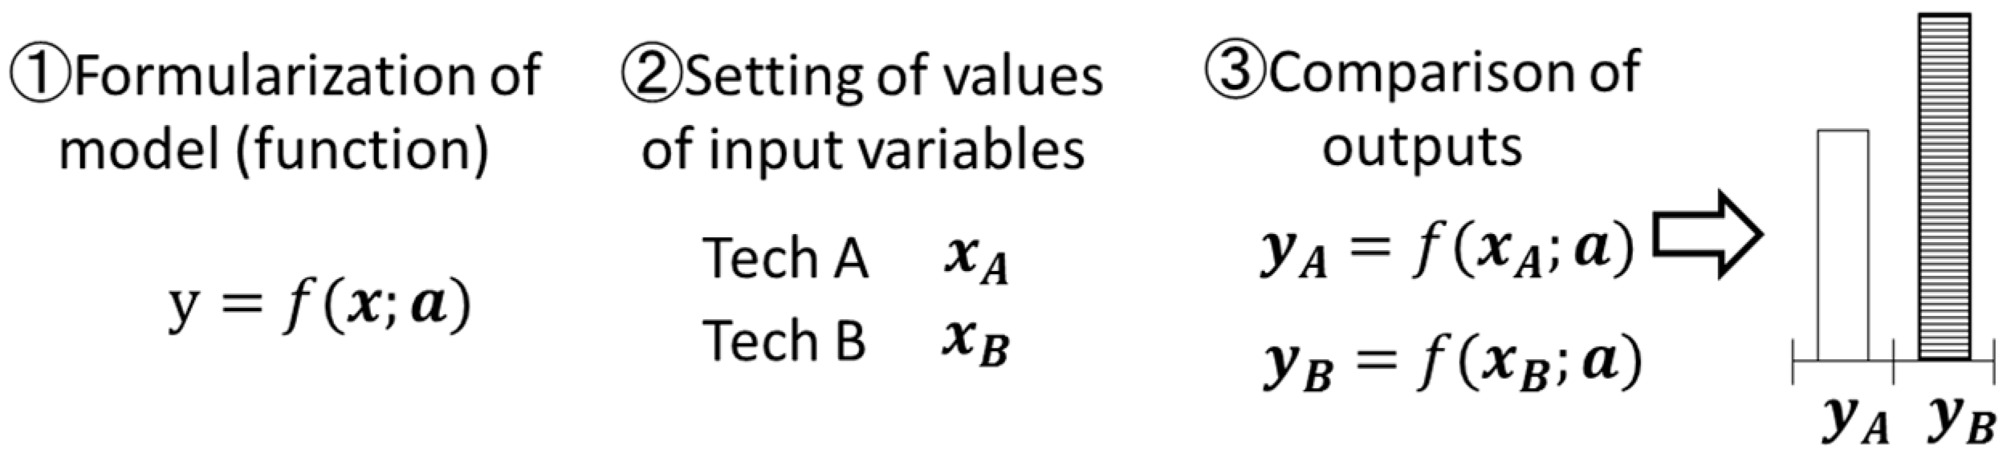Select the striped y_B bar in chart
Viewport: 2011px width, 457px height.
tap(1944, 188)
